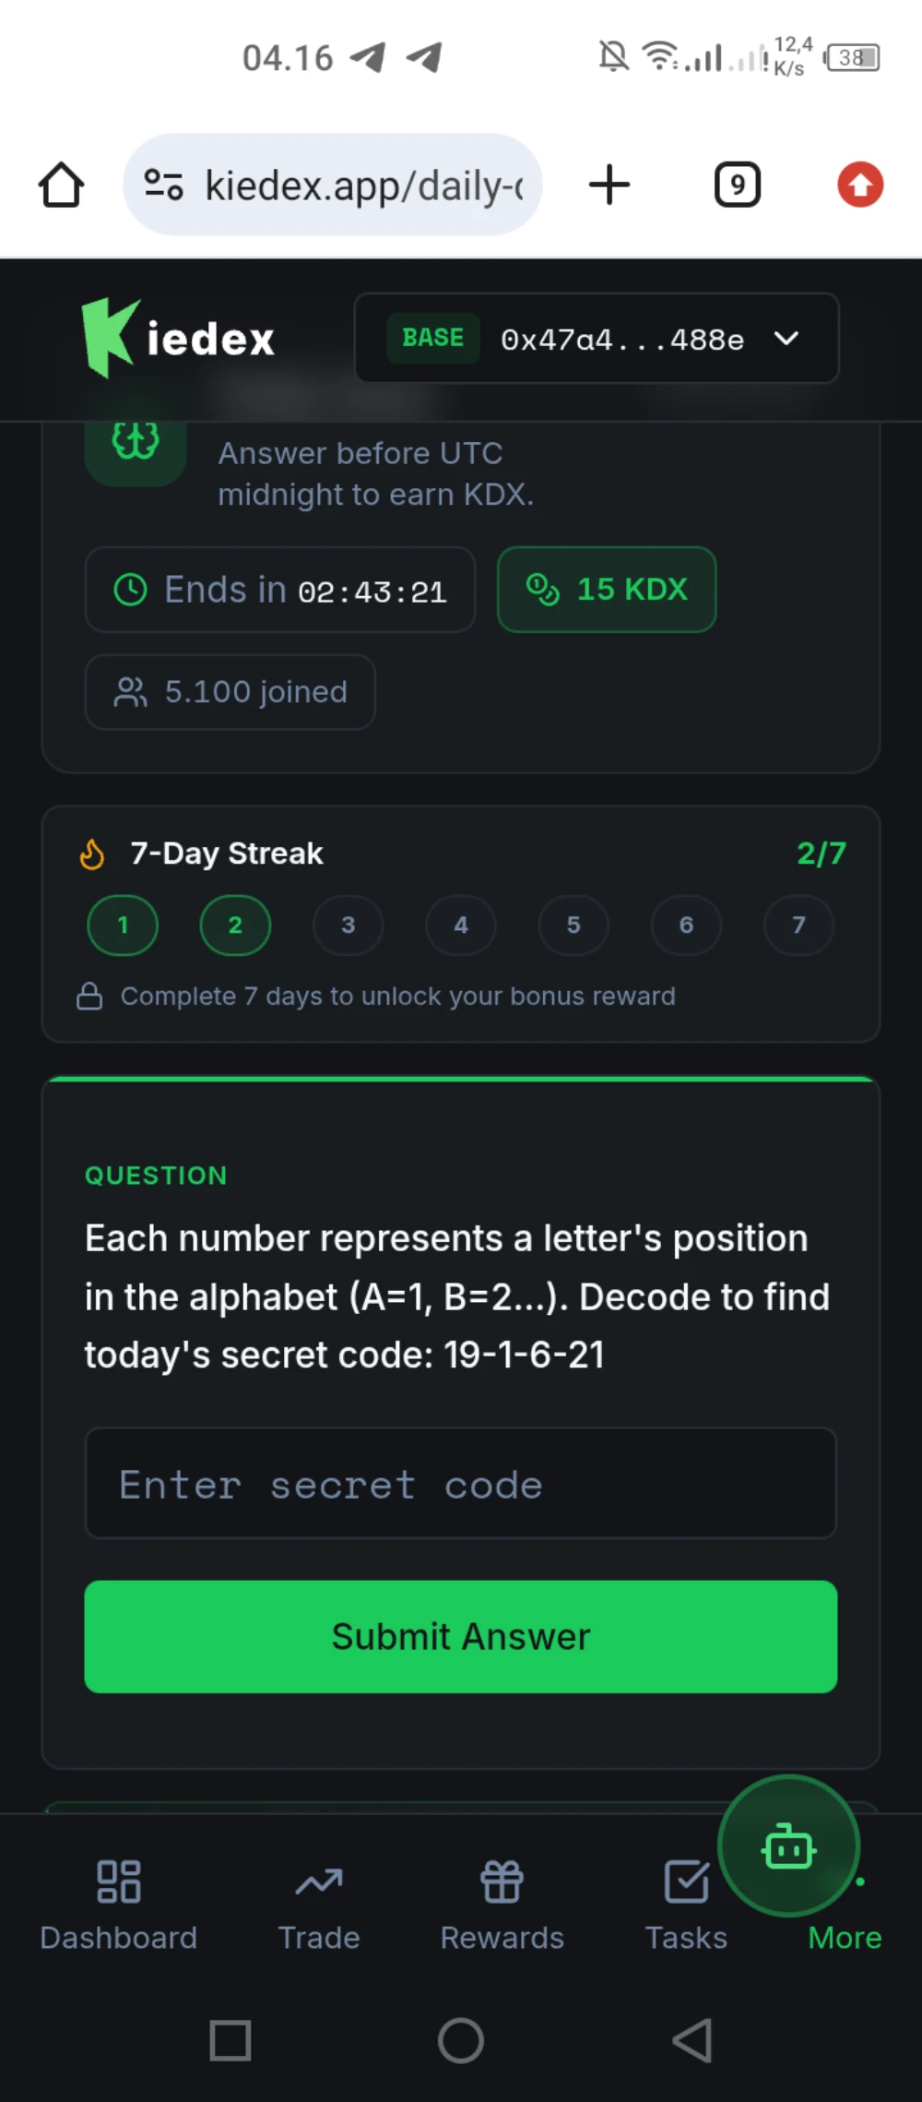Viewport: 922px width, 2102px height.
Task: Tap the Android recent apps square button
Action: click(x=230, y=2040)
